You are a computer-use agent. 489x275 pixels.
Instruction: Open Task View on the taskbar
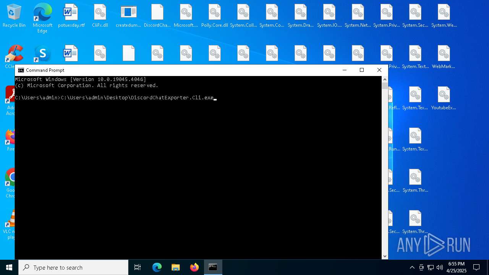[x=138, y=267]
